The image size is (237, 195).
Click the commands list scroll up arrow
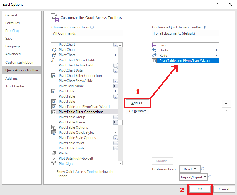[x=120, y=45]
